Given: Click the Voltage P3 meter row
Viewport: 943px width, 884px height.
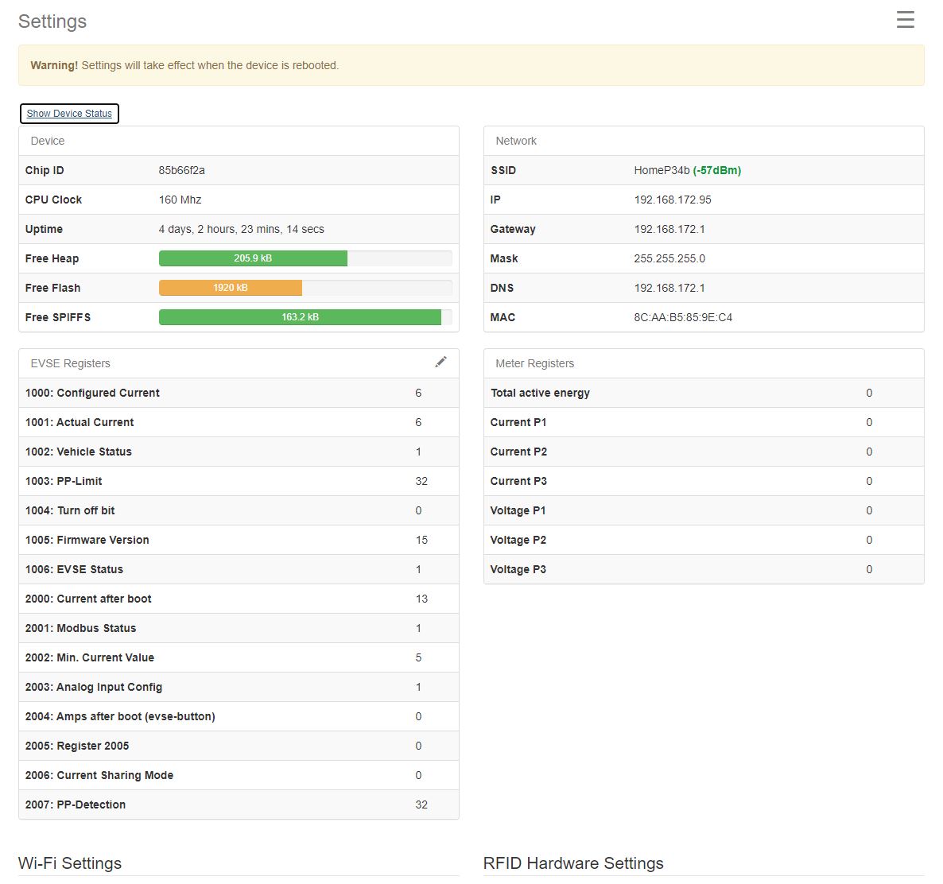Looking at the screenshot, I should coord(703,569).
